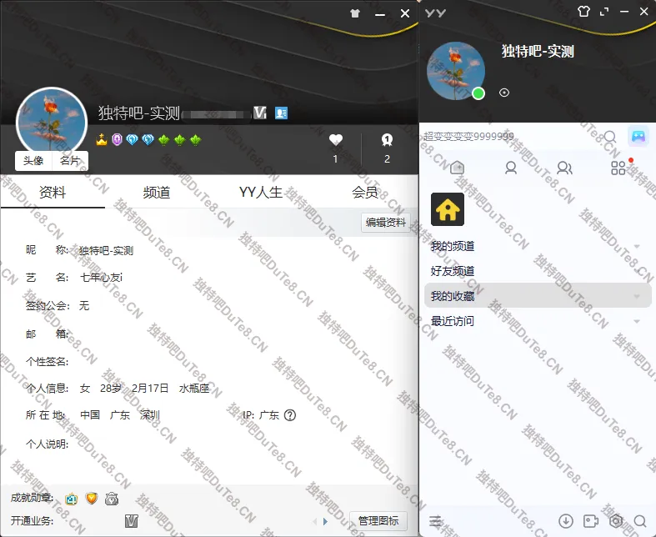This screenshot has width=656, height=537.
Task: Click the IP location help question mark
Action: coord(289,415)
